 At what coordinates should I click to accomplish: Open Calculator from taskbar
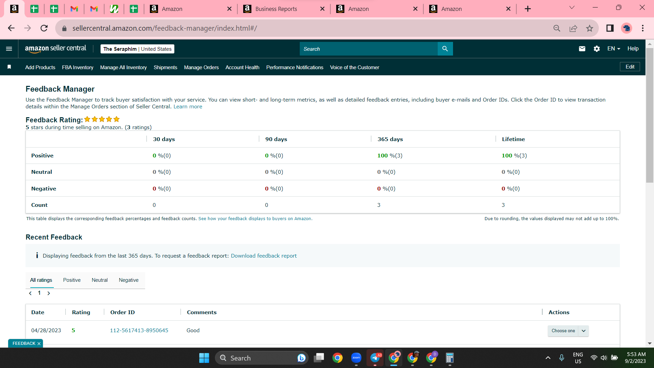point(450,358)
